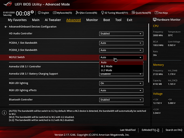
Task: Collapse the M2/U2 Switch dropdown
Action: click(121, 58)
